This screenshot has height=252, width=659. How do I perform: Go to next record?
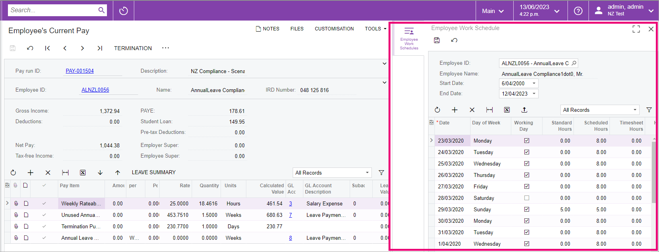pyautogui.click(x=82, y=48)
